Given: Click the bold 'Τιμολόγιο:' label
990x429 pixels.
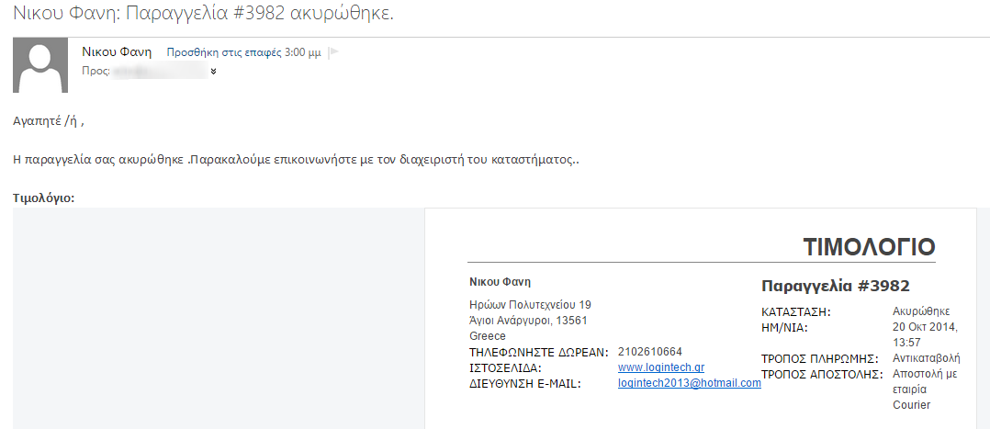Looking at the screenshot, I should [x=45, y=198].
